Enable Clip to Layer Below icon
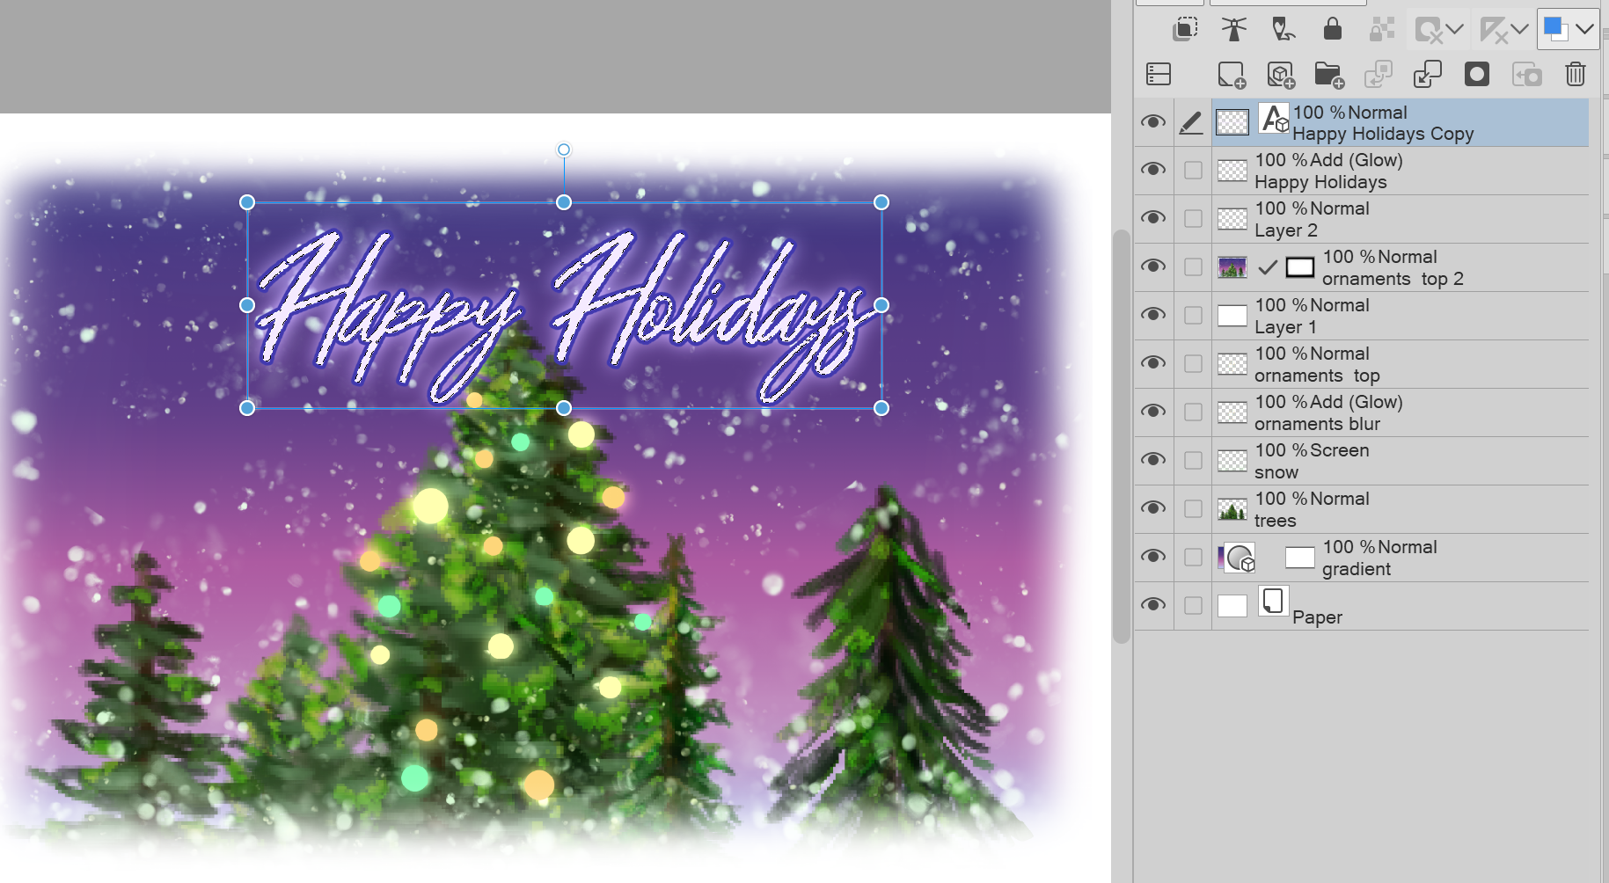The image size is (1609, 883). click(x=1185, y=29)
